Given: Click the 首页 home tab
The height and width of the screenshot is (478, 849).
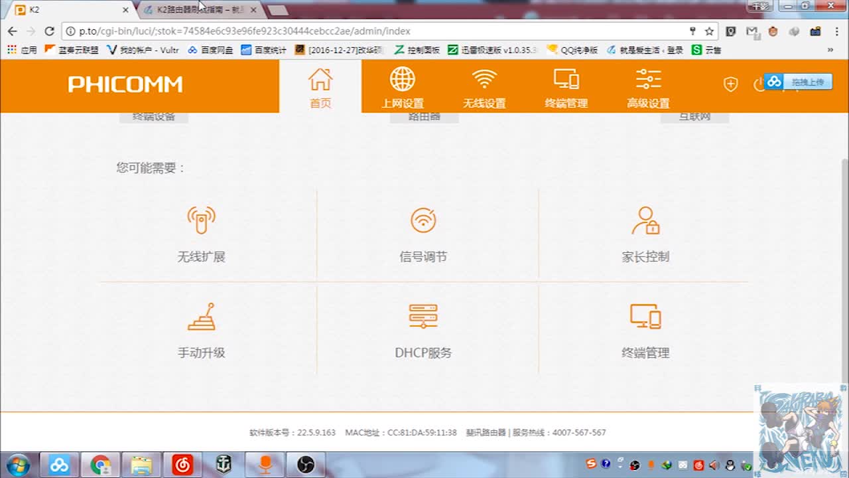Looking at the screenshot, I should point(320,87).
